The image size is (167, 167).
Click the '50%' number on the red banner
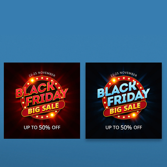45,127
